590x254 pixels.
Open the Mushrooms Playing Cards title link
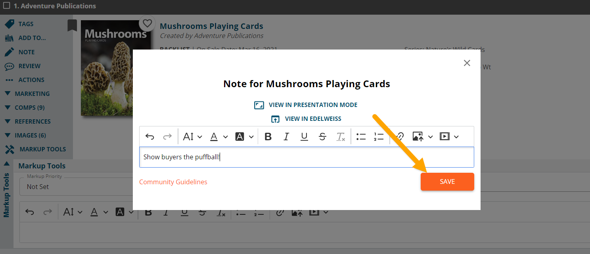(211, 26)
